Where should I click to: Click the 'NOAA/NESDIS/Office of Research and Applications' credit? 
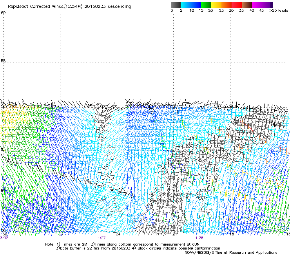pyautogui.click(x=231, y=253)
